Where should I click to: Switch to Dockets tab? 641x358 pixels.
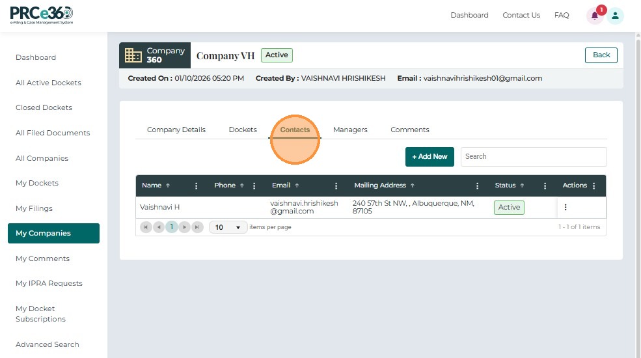pyautogui.click(x=243, y=130)
